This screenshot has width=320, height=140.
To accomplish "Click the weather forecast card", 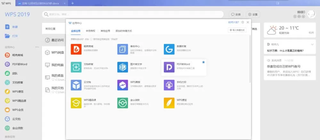I will pos(290,30).
